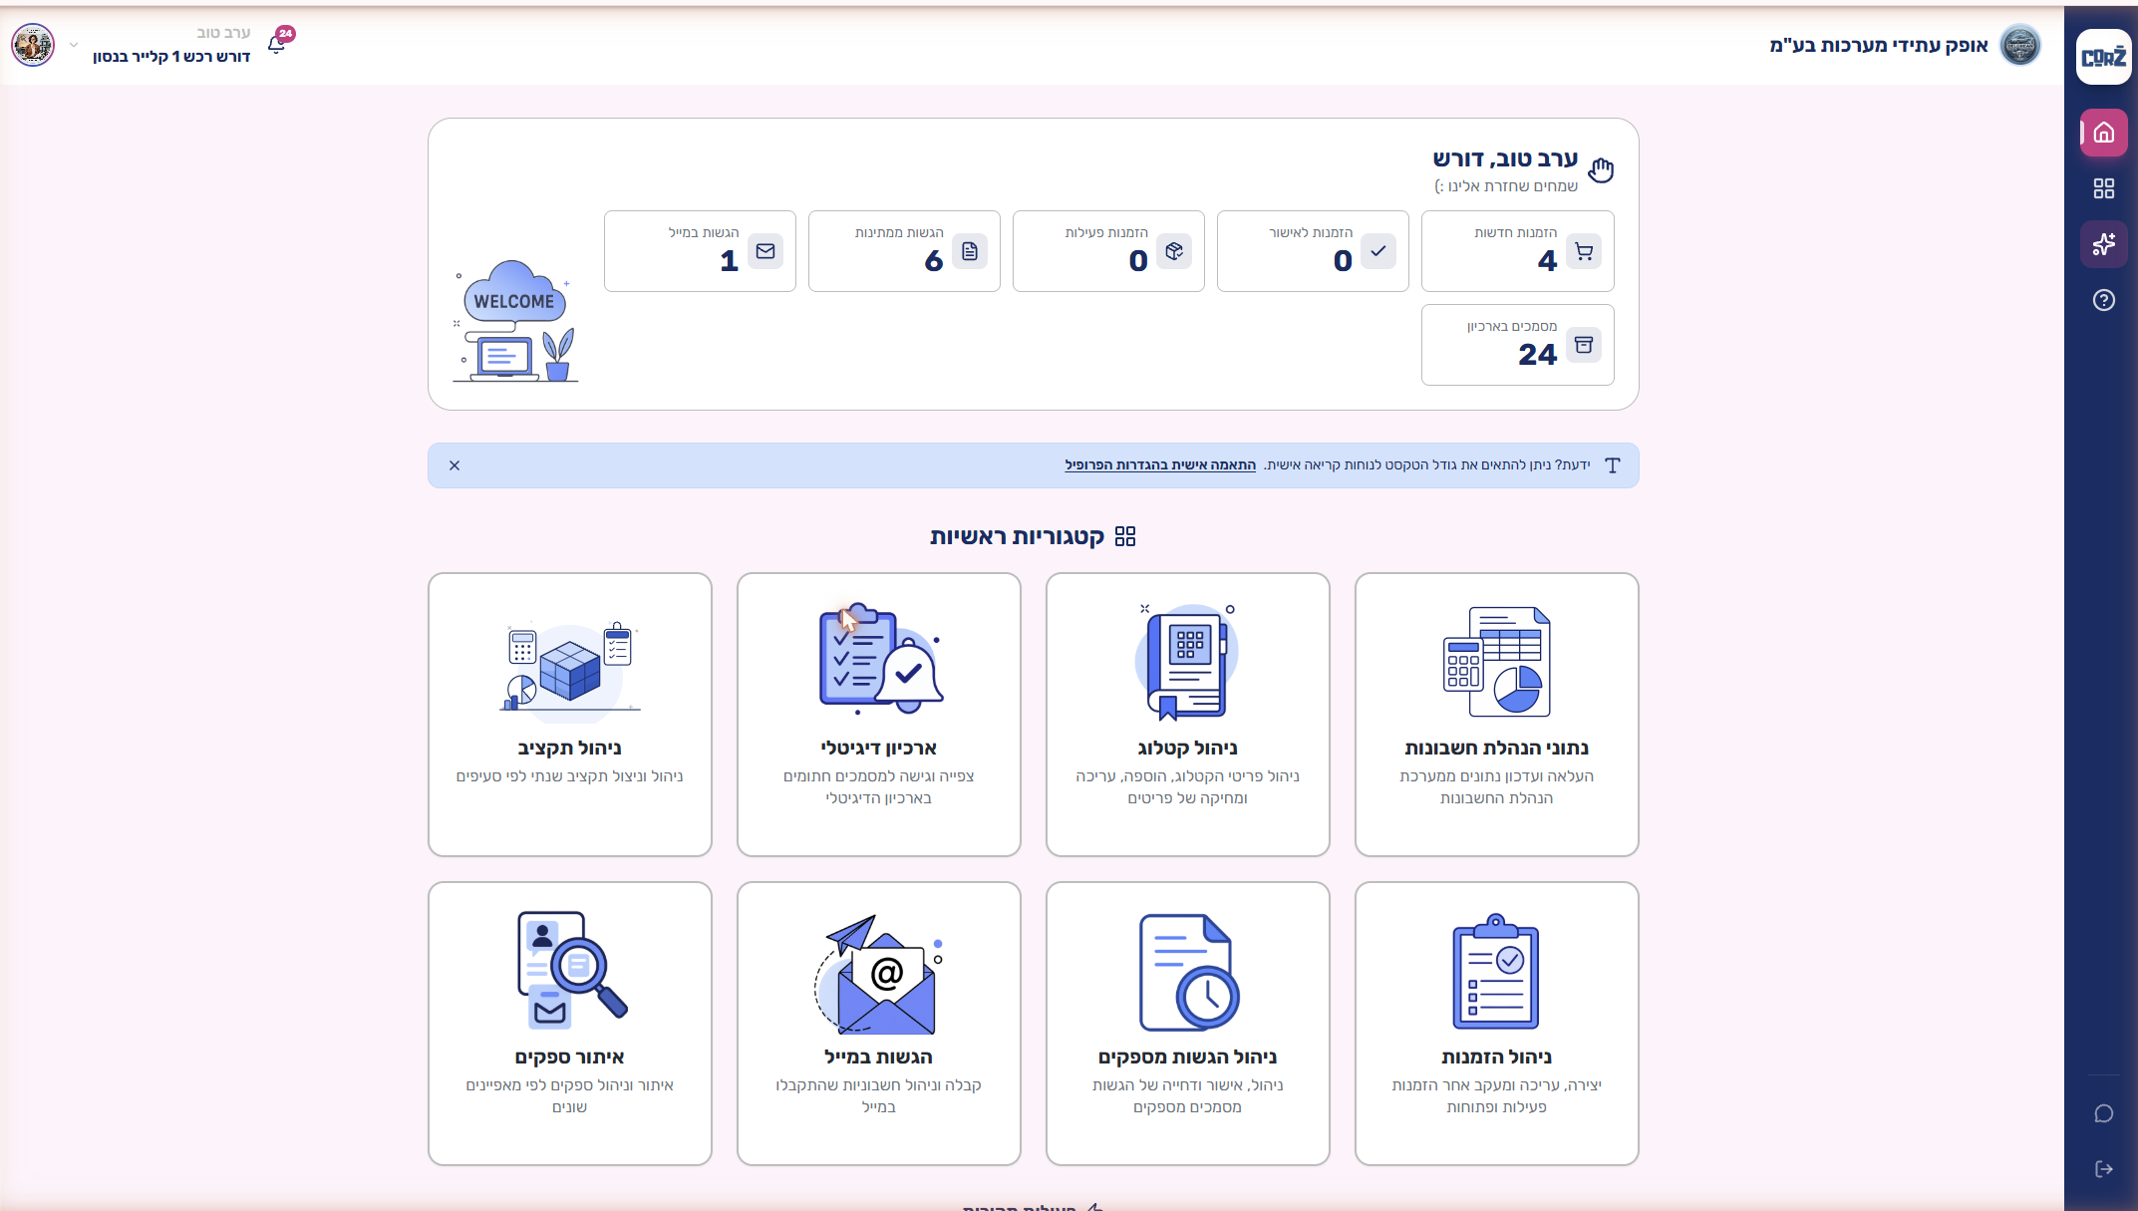Click the clipboard with bell archive illustration
Screen dimensions: 2138x1211
point(880,659)
